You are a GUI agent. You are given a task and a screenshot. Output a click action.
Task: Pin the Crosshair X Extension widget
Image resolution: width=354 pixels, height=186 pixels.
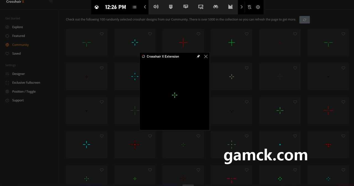(198, 56)
